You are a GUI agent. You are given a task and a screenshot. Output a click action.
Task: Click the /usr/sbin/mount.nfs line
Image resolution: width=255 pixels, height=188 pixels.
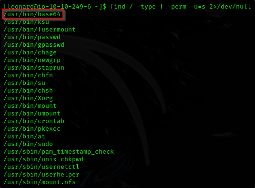40,182
